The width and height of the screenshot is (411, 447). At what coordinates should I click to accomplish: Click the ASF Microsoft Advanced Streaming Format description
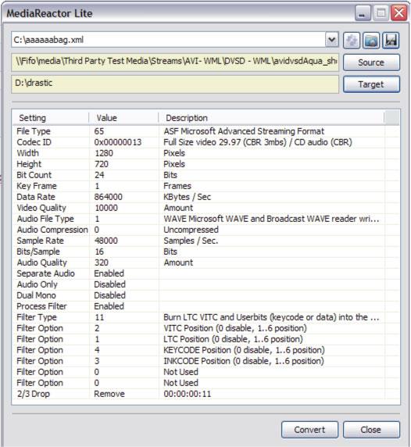(x=244, y=131)
